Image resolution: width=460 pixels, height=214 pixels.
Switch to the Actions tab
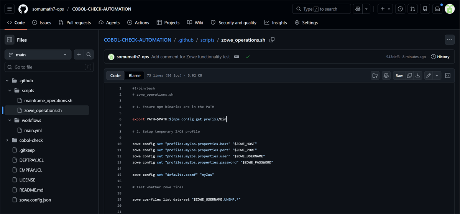click(138, 23)
